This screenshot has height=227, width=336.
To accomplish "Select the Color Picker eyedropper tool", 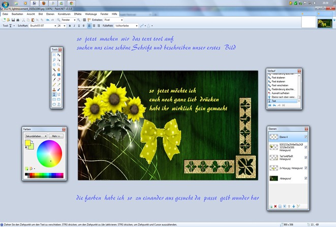I will click(59, 84).
